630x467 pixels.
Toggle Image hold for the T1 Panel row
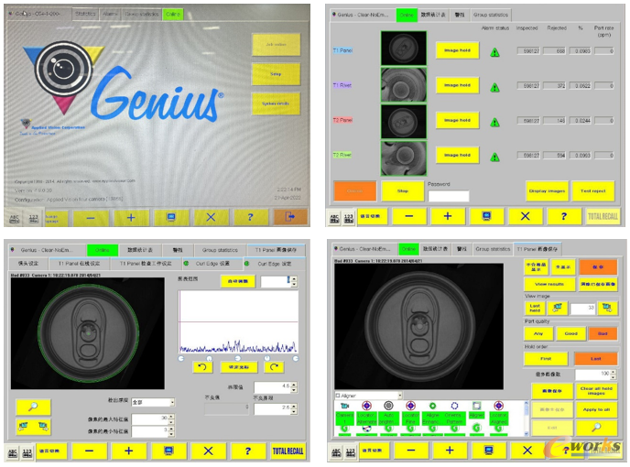pos(457,50)
